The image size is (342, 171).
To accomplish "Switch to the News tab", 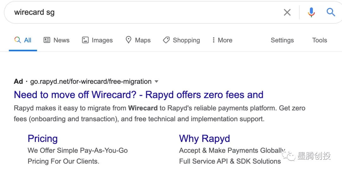I will (x=56, y=40).
